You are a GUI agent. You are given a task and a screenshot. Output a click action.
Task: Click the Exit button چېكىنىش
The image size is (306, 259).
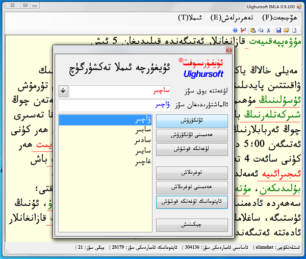point(192,225)
